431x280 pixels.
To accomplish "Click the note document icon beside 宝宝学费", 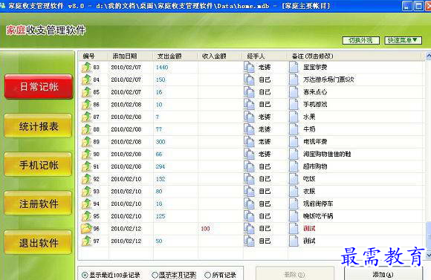I will (x=294, y=67).
